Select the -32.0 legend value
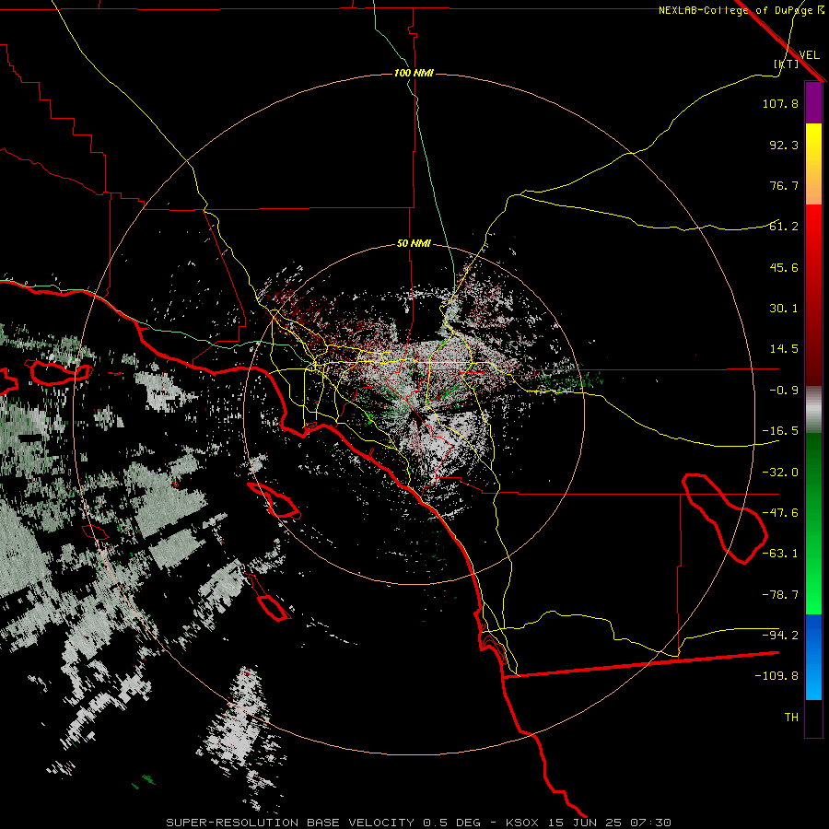Image resolution: width=829 pixels, height=829 pixels. 780,473
